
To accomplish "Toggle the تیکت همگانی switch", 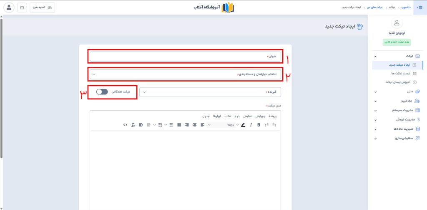I will coord(102,91).
